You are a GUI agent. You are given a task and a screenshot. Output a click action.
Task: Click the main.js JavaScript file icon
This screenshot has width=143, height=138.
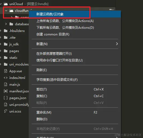[x=6, y=85]
